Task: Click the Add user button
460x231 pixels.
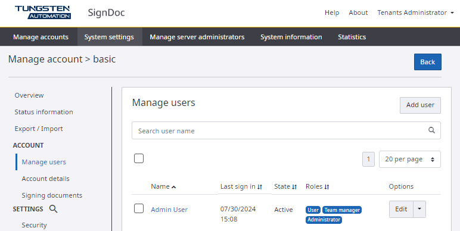Action: click(420, 105)
